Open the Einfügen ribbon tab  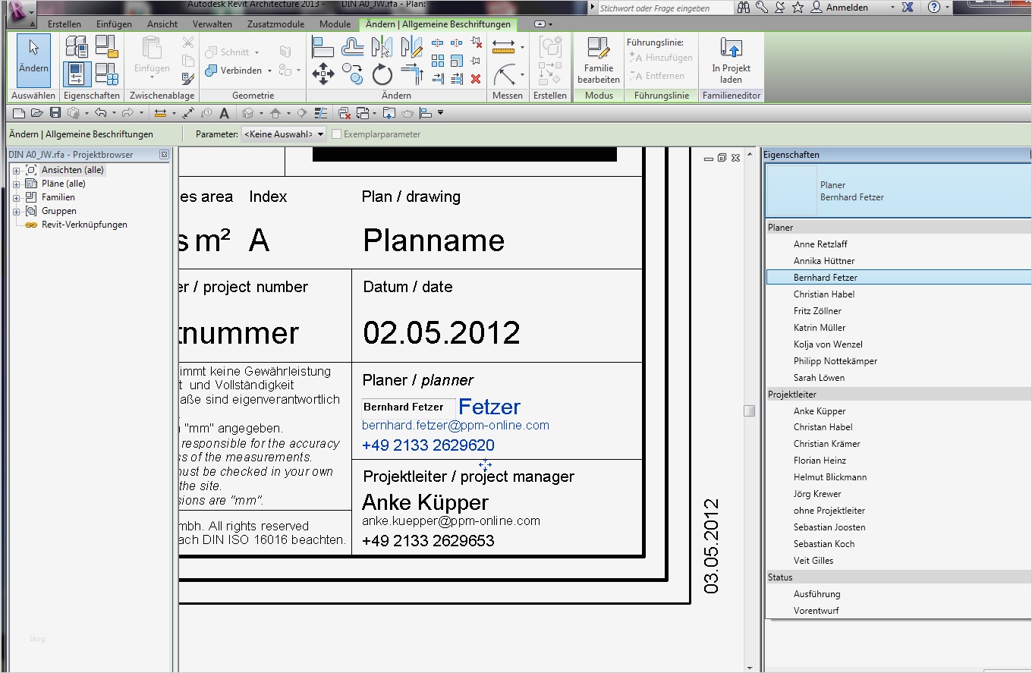coord(114,24)
